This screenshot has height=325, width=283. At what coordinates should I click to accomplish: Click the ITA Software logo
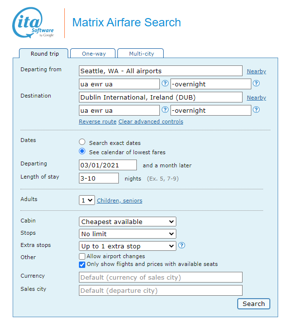point(33,22)
